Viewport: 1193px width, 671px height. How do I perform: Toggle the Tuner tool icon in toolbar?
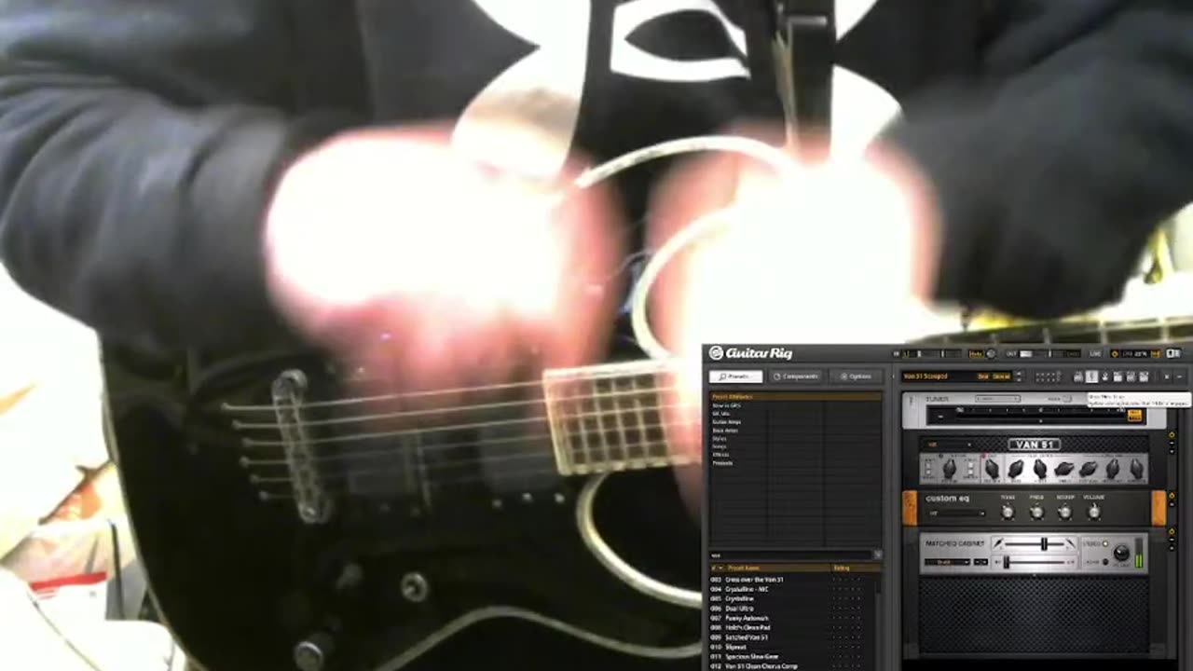1091,377
